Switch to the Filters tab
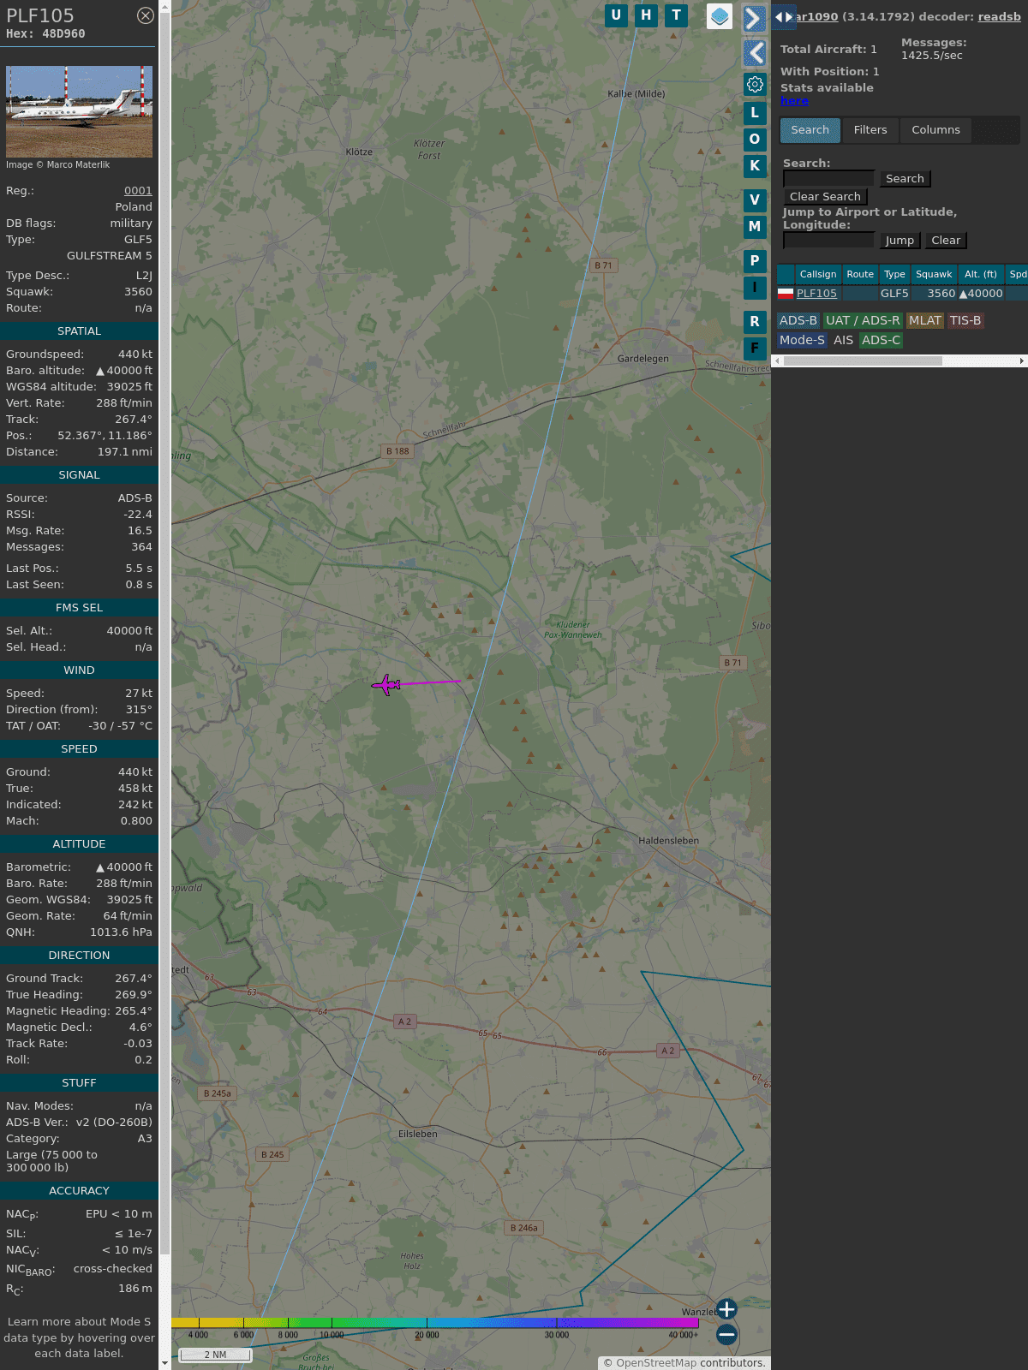 pos(870,130)
